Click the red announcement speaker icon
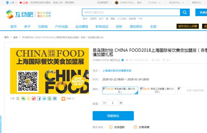Image resolution: width=207 pixels, height=133 pixels. coord(21,3)
